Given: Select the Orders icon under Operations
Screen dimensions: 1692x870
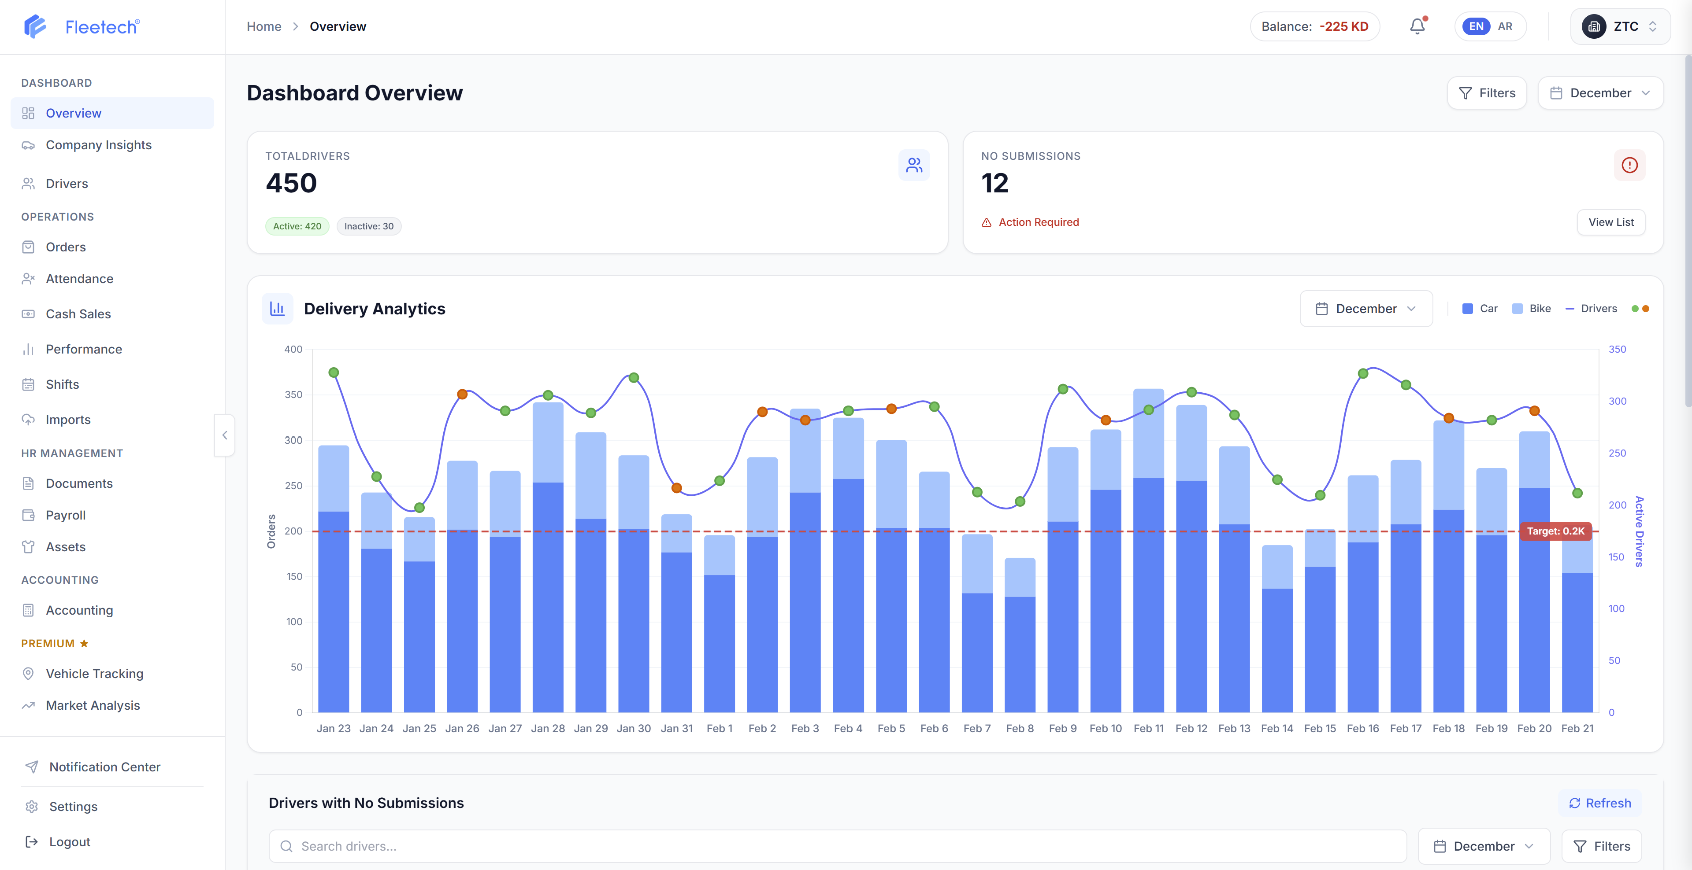Looking at the screenshot, I should (28, 247).
